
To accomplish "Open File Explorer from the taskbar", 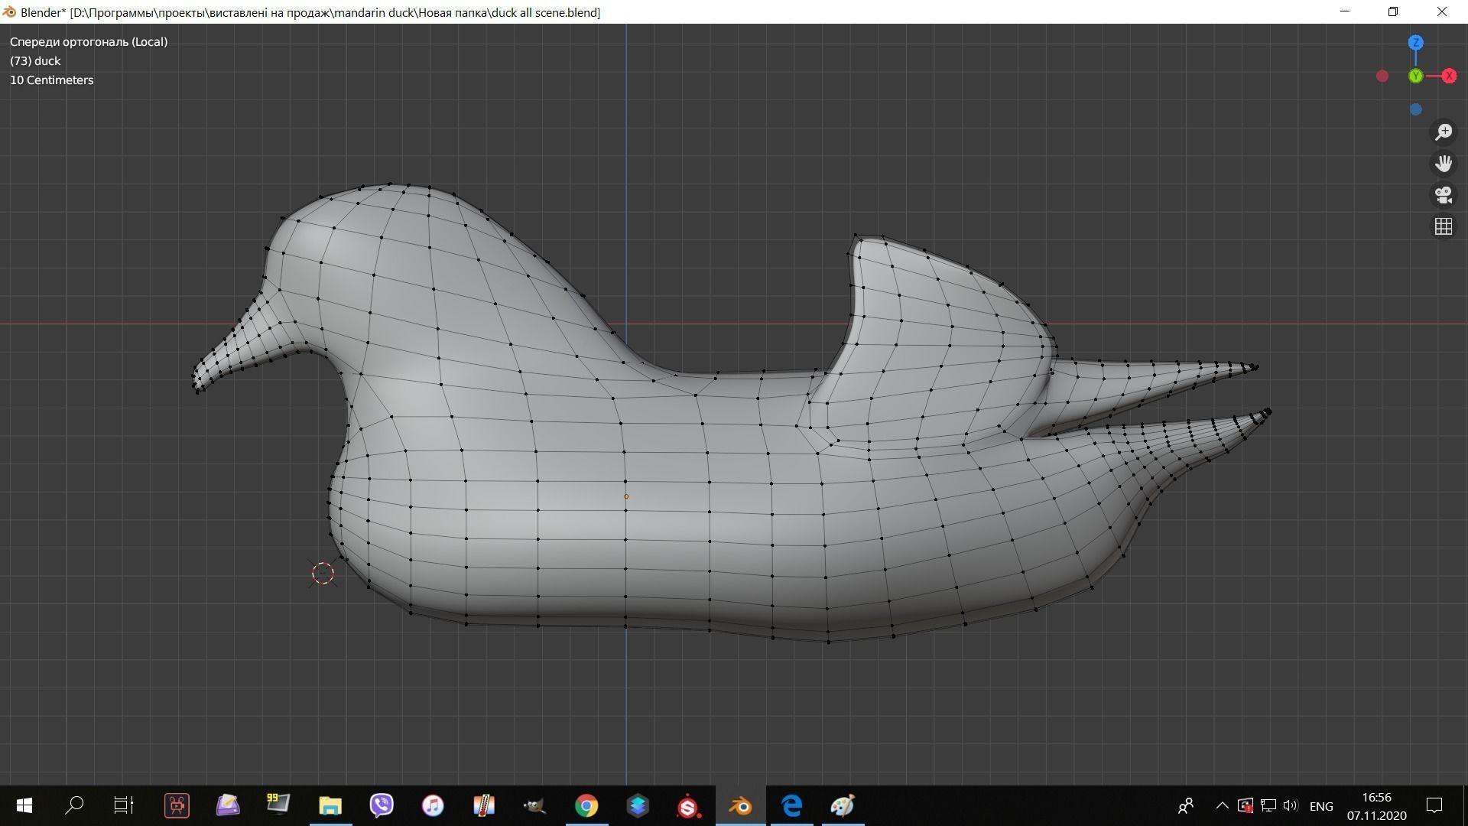I will [330, 805].
